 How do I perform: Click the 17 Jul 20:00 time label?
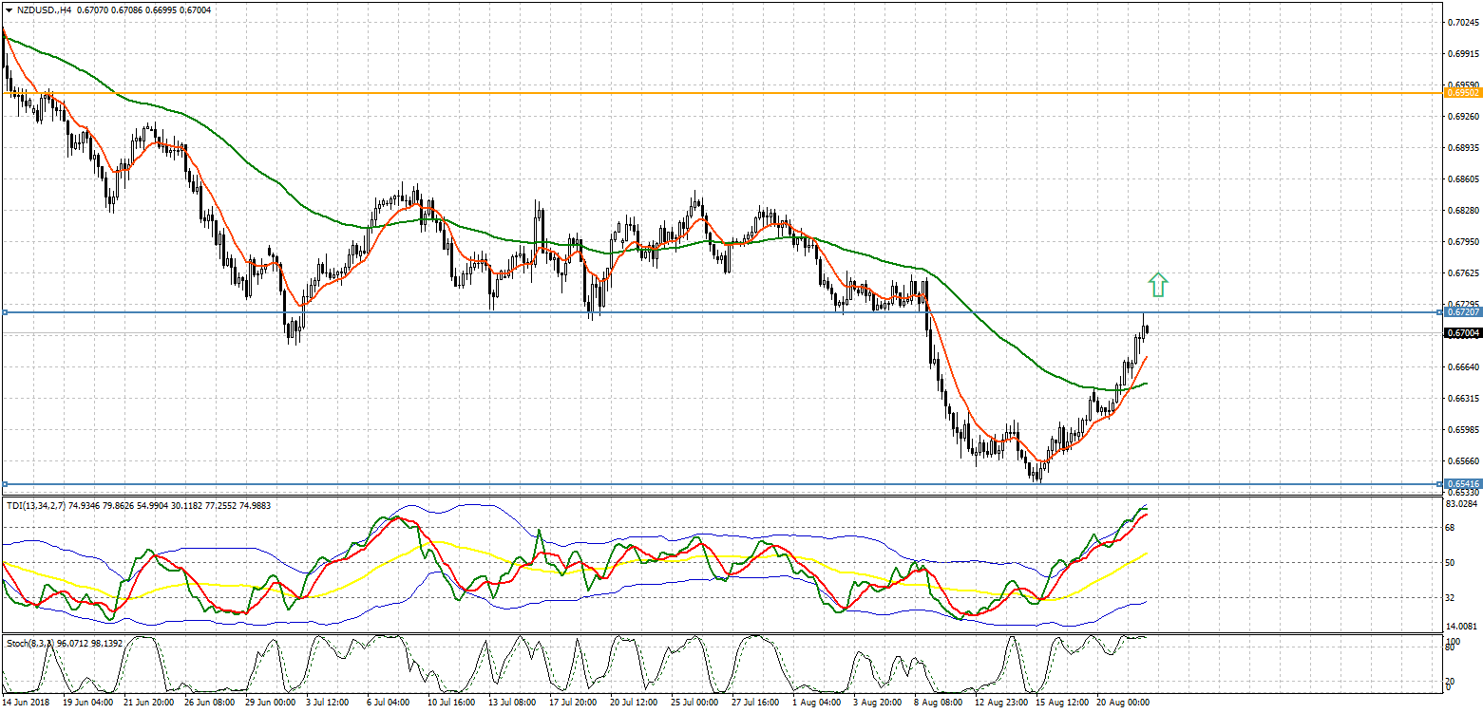(x=573, y=704)
